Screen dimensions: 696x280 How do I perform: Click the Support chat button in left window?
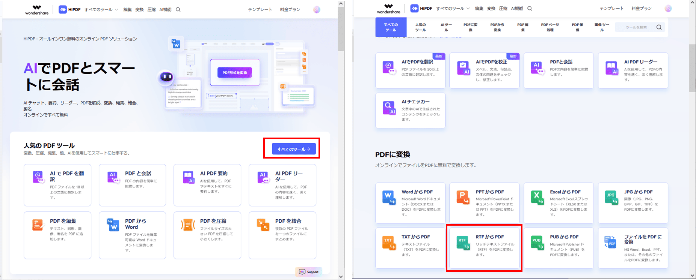point(309,272)
